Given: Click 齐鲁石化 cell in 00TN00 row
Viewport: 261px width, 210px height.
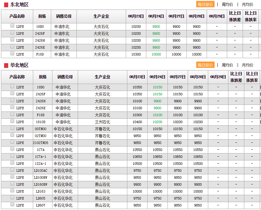Looking at the screenshot, I should (x=102, y=129).
